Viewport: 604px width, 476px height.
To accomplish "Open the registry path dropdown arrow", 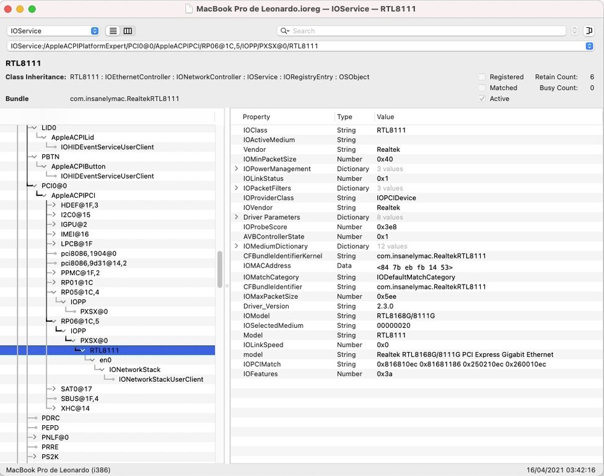I will pos(589,46).
